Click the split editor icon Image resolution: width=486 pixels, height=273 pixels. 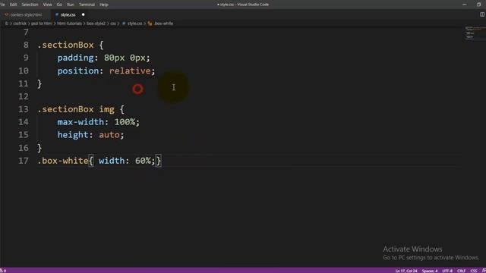coord(482,14)
